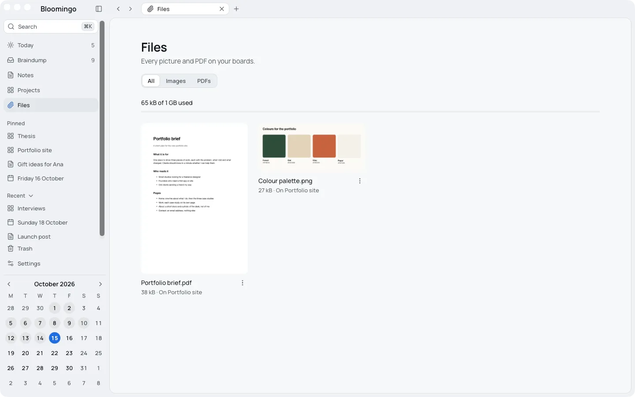Open the Colour palette image thumbnail

[x=312, y=147]
